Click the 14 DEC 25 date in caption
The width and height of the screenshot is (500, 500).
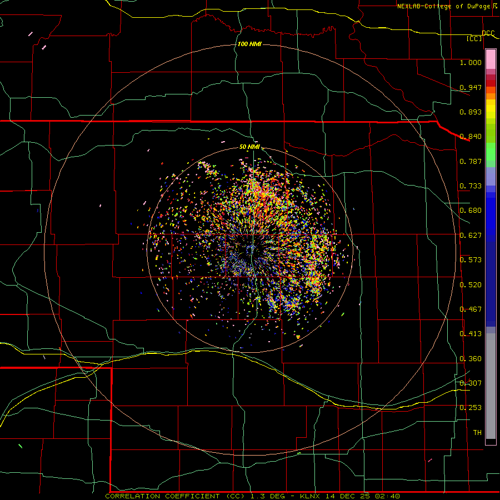348,496
